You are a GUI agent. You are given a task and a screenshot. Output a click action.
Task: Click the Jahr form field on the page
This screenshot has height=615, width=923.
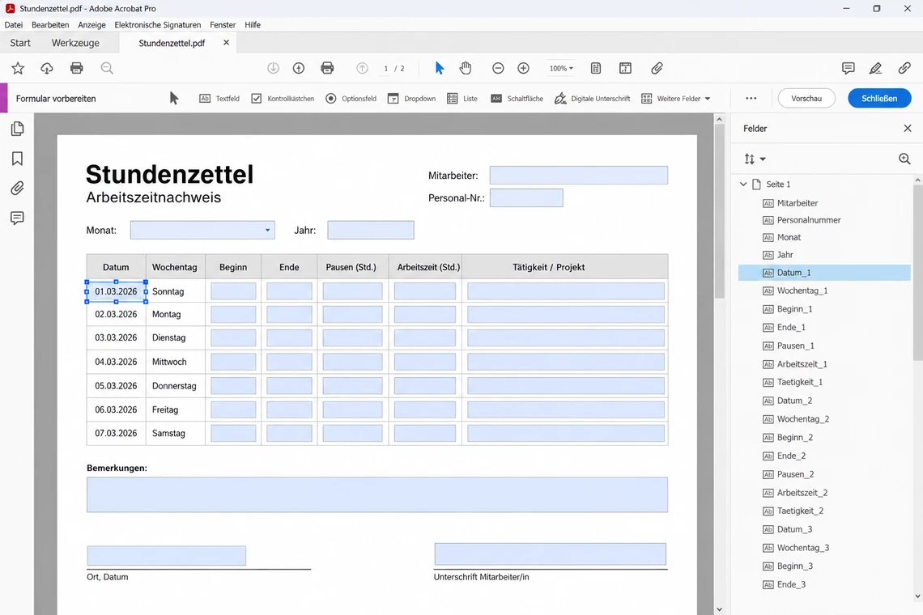pos(371,230)
